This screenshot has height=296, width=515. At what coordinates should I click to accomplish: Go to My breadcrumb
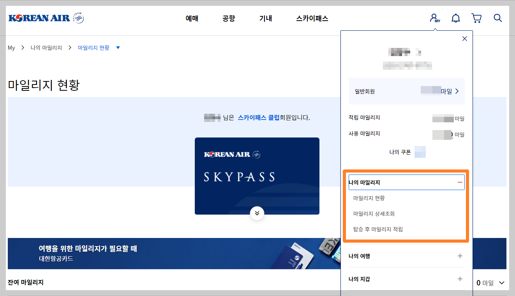coord(11,48)
